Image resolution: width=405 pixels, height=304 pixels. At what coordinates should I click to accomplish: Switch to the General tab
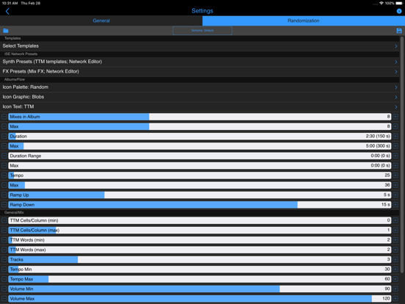[x=101, y=21]
